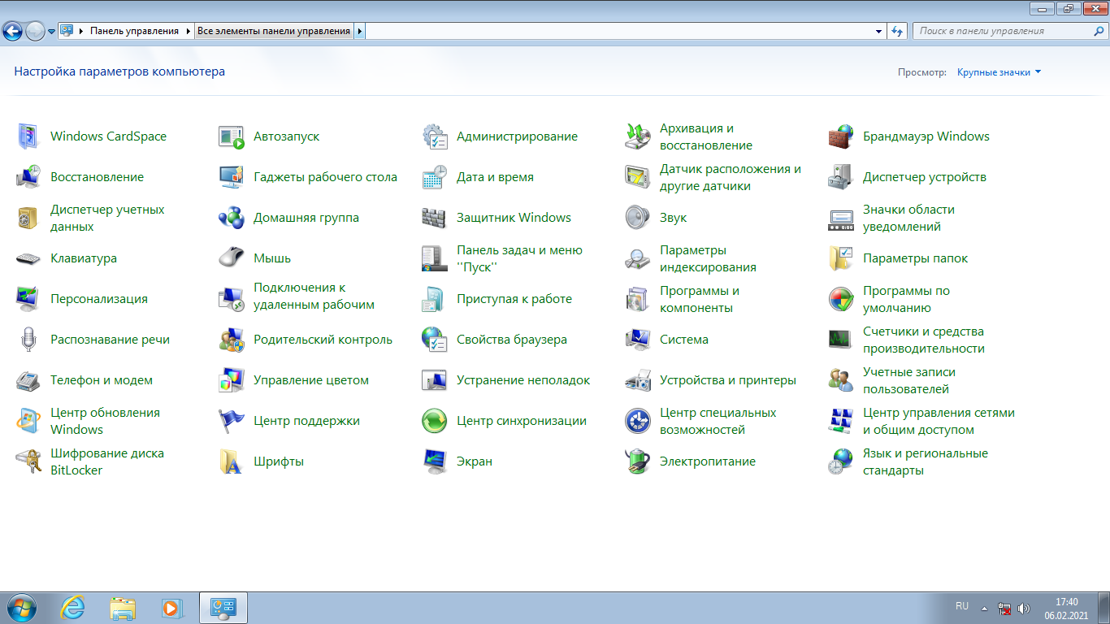
Task: Click the Поиск в панели управления search box
Action: [1009, 31]
